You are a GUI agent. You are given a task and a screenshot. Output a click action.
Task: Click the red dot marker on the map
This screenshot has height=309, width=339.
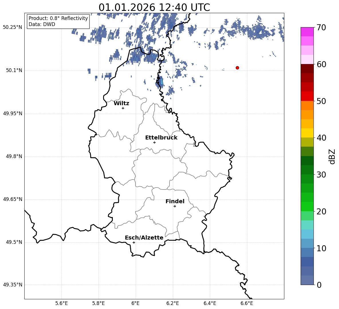[237, 68]
